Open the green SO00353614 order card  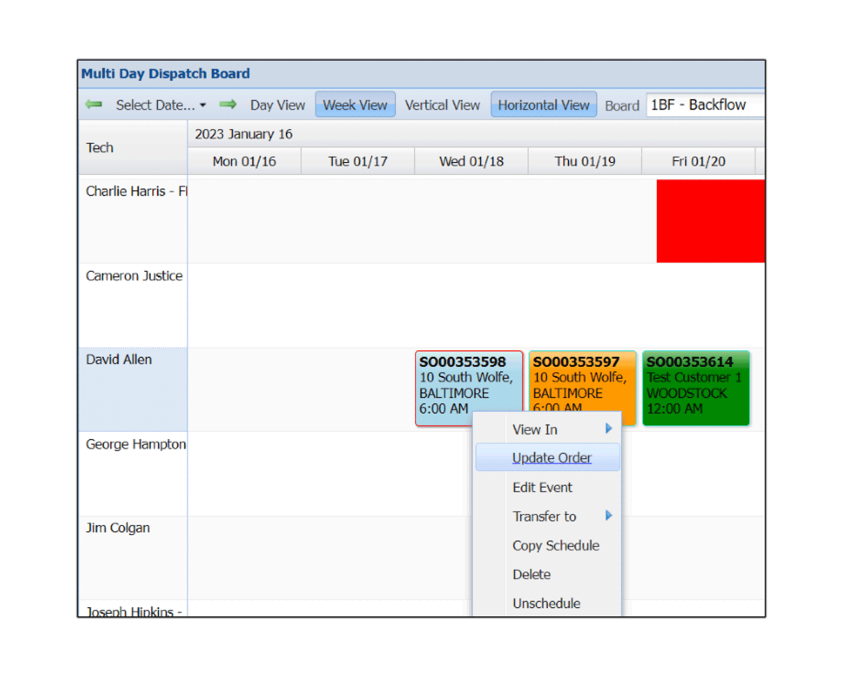tap(695, 388)
